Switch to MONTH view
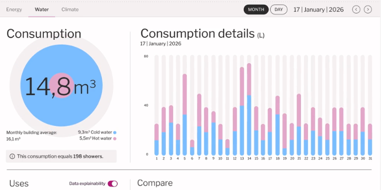 (x=256, y=9)
